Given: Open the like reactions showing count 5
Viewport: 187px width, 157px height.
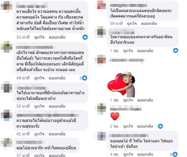Looking at the screenshot, I should click(x=83, y=78).
